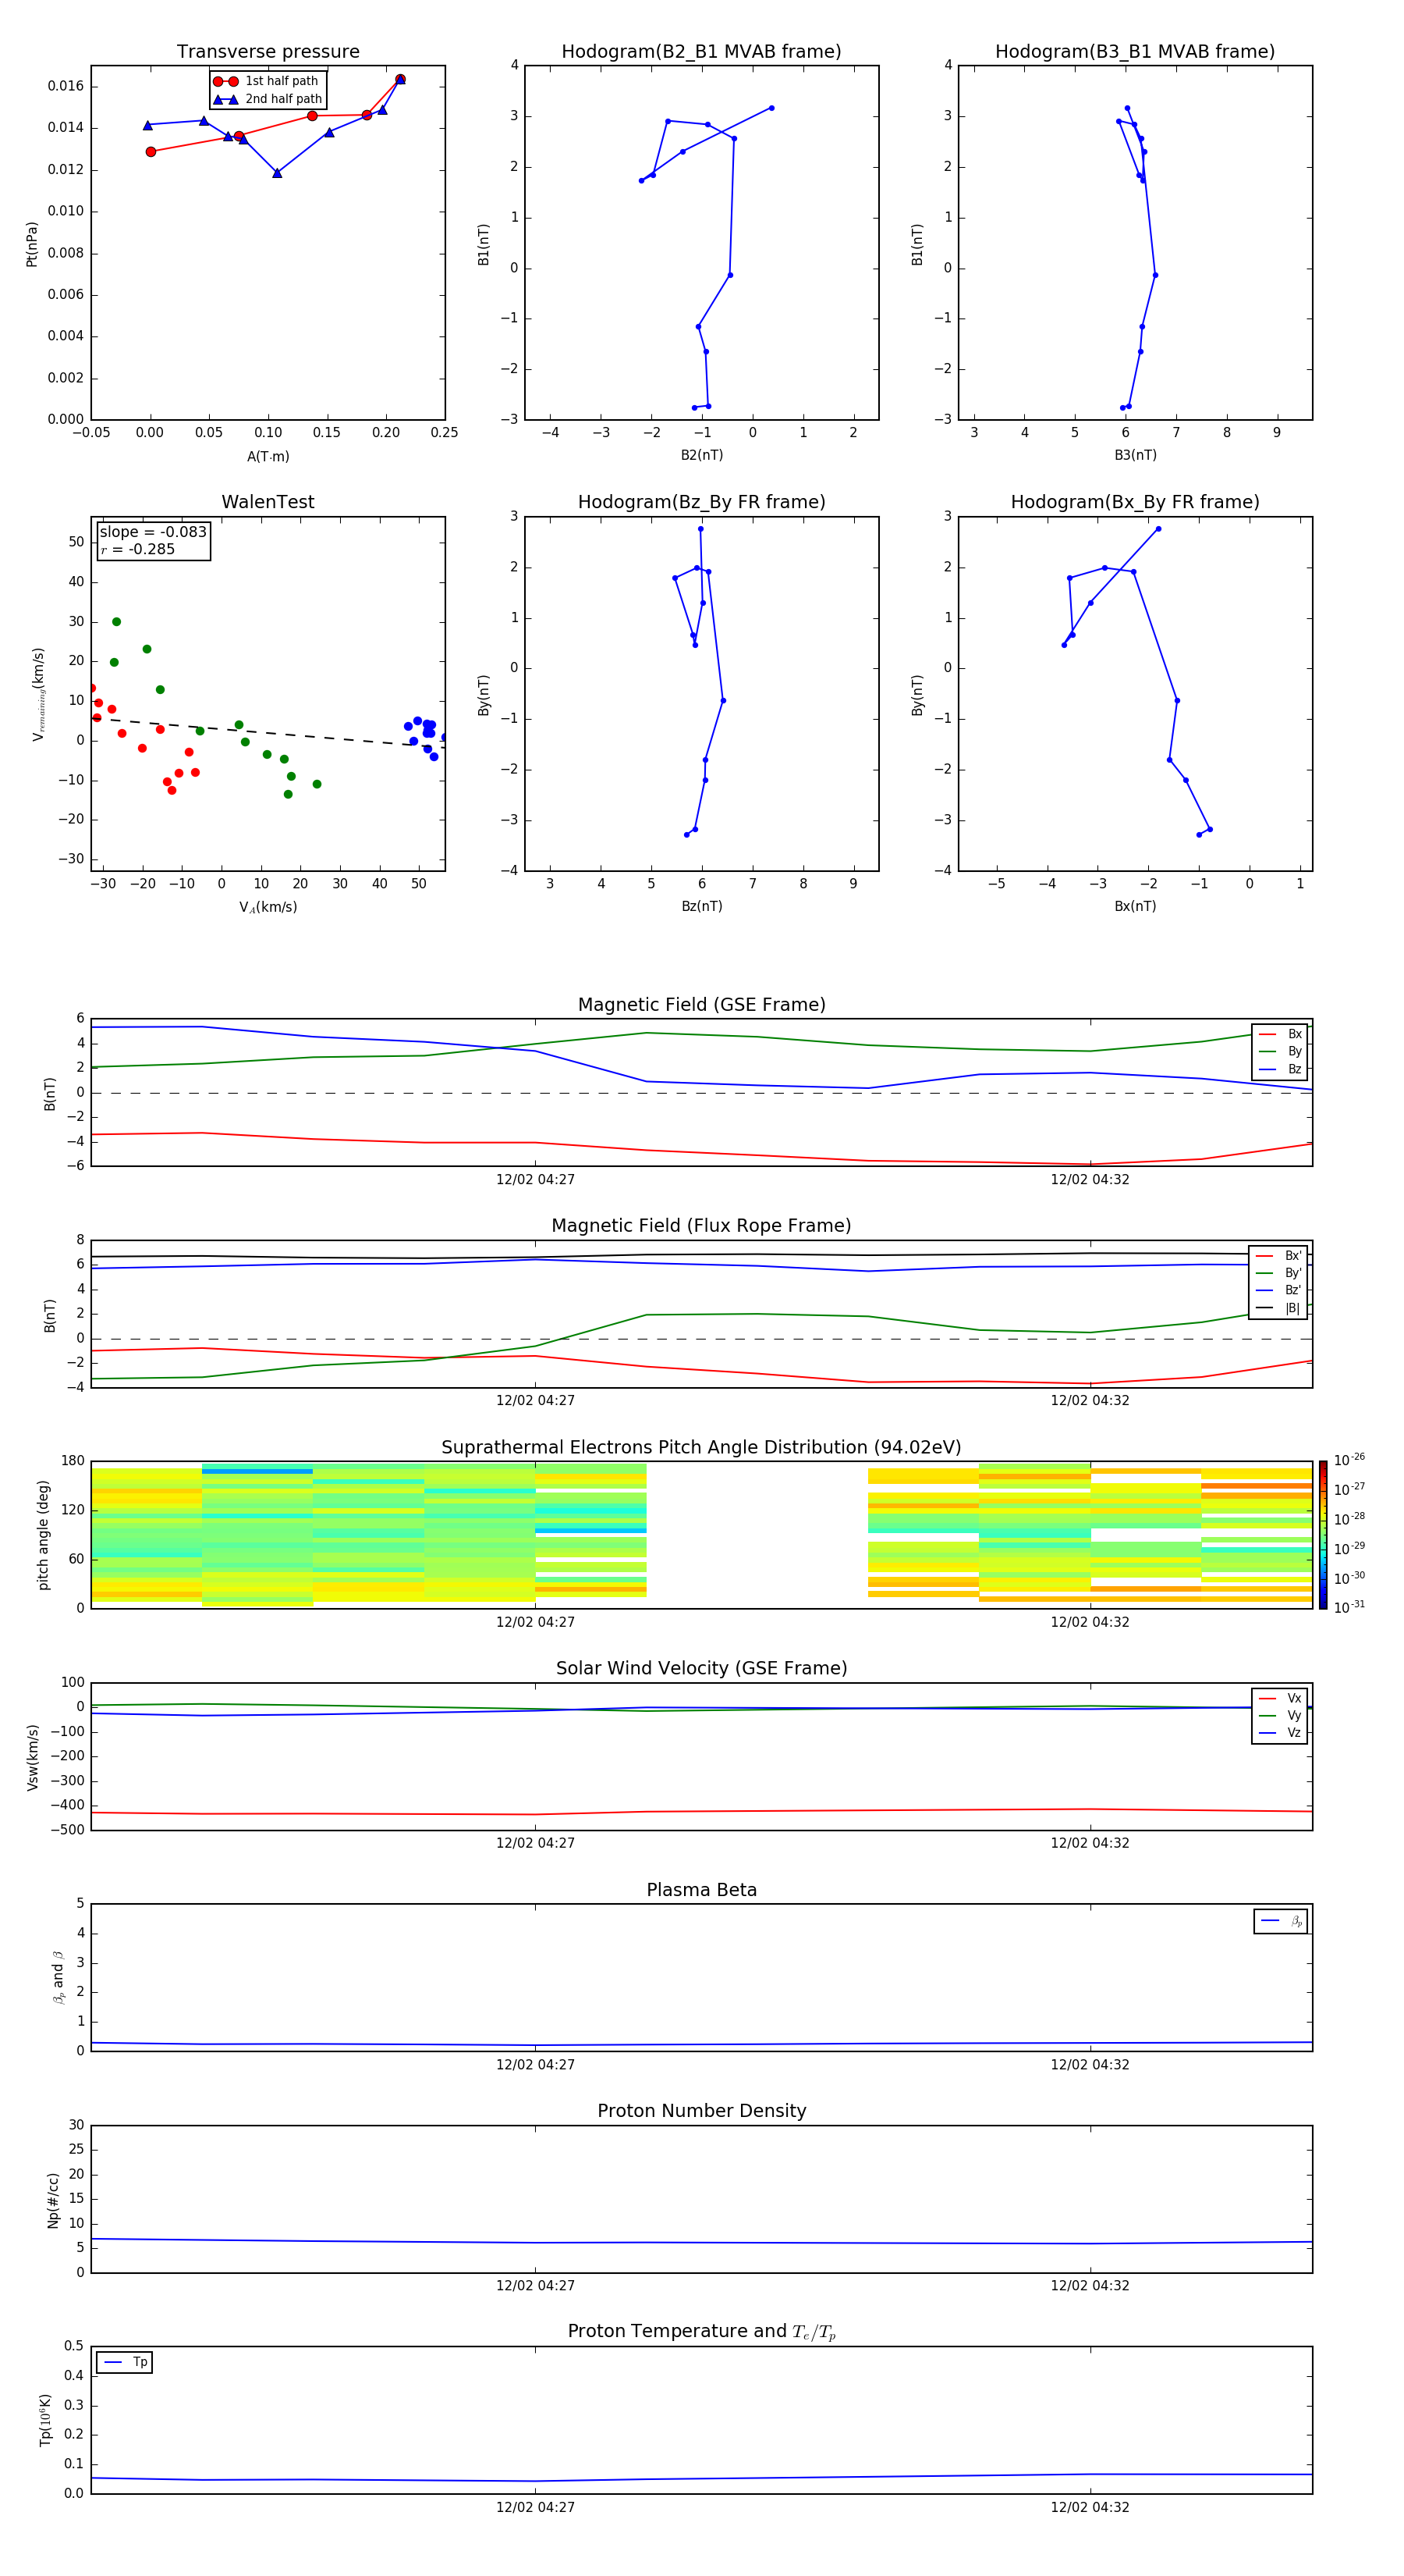
Task: Click the 'Np(#/cc)' axis label
Action: 53,2200
